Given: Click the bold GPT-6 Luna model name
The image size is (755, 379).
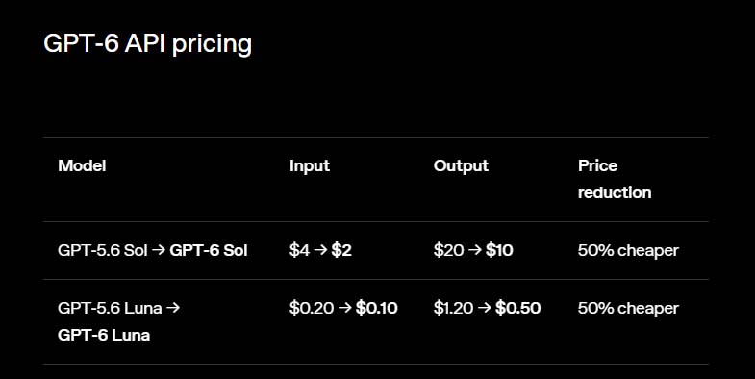Looking at the screenshot, I should pos(104,335).
